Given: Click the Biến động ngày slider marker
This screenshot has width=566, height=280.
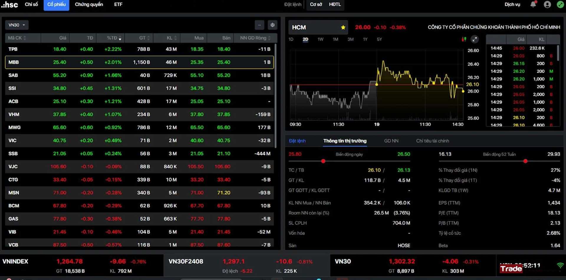Looking at the screenshot, I should coord(323,161).
